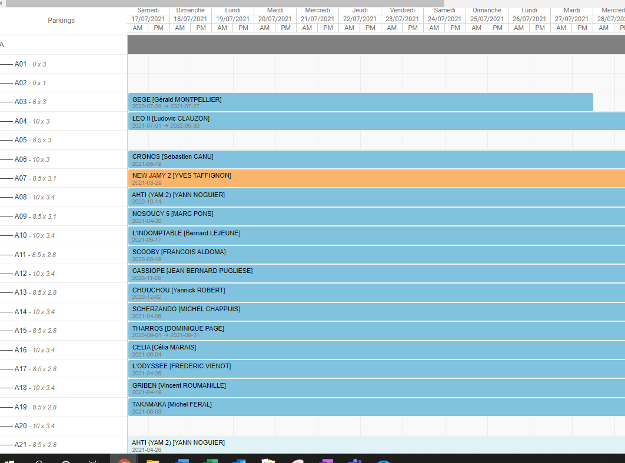Open the THARROS [DOMINIQUE PAGE] reservation
This screenshot has height=463, width=625.
click(x=376, y=331)
